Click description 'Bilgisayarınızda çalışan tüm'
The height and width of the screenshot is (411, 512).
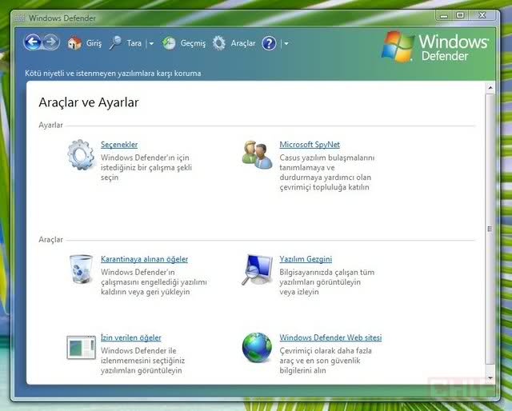[327, 272]
